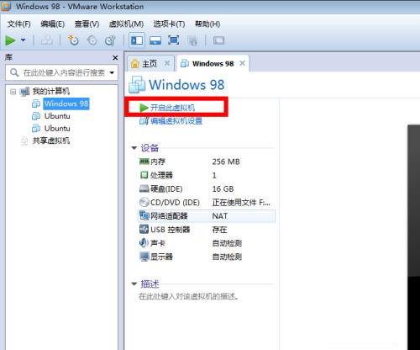420x350 pixels.
Task: Select the first Ubuntu virtual machine
Action: click(57, 116)
